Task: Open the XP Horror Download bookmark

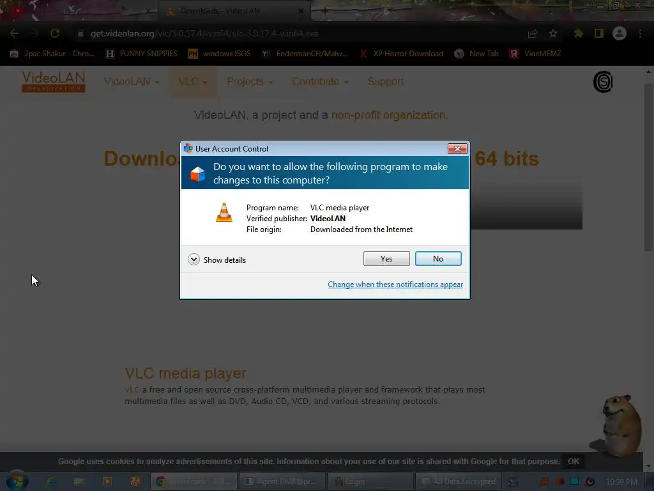Action: tap(401, 54)
